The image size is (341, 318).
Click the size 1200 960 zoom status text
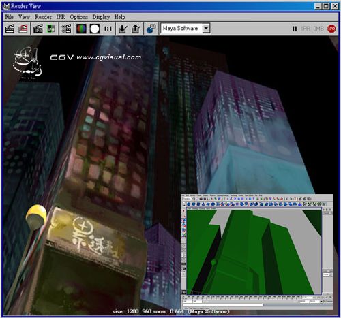[171, 311]
